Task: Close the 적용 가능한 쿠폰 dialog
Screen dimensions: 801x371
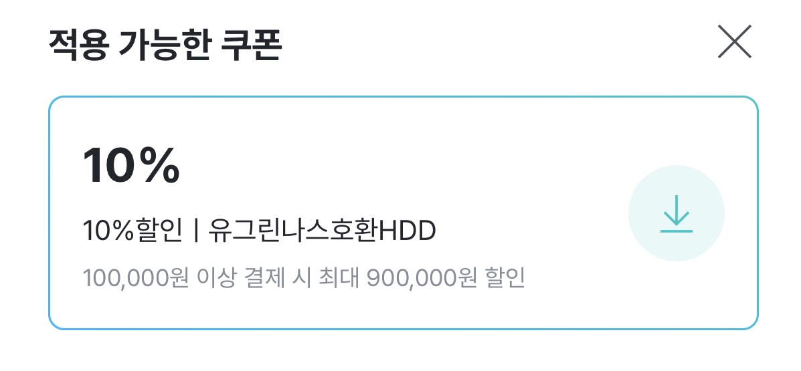Action: click(x=735, y=41)
